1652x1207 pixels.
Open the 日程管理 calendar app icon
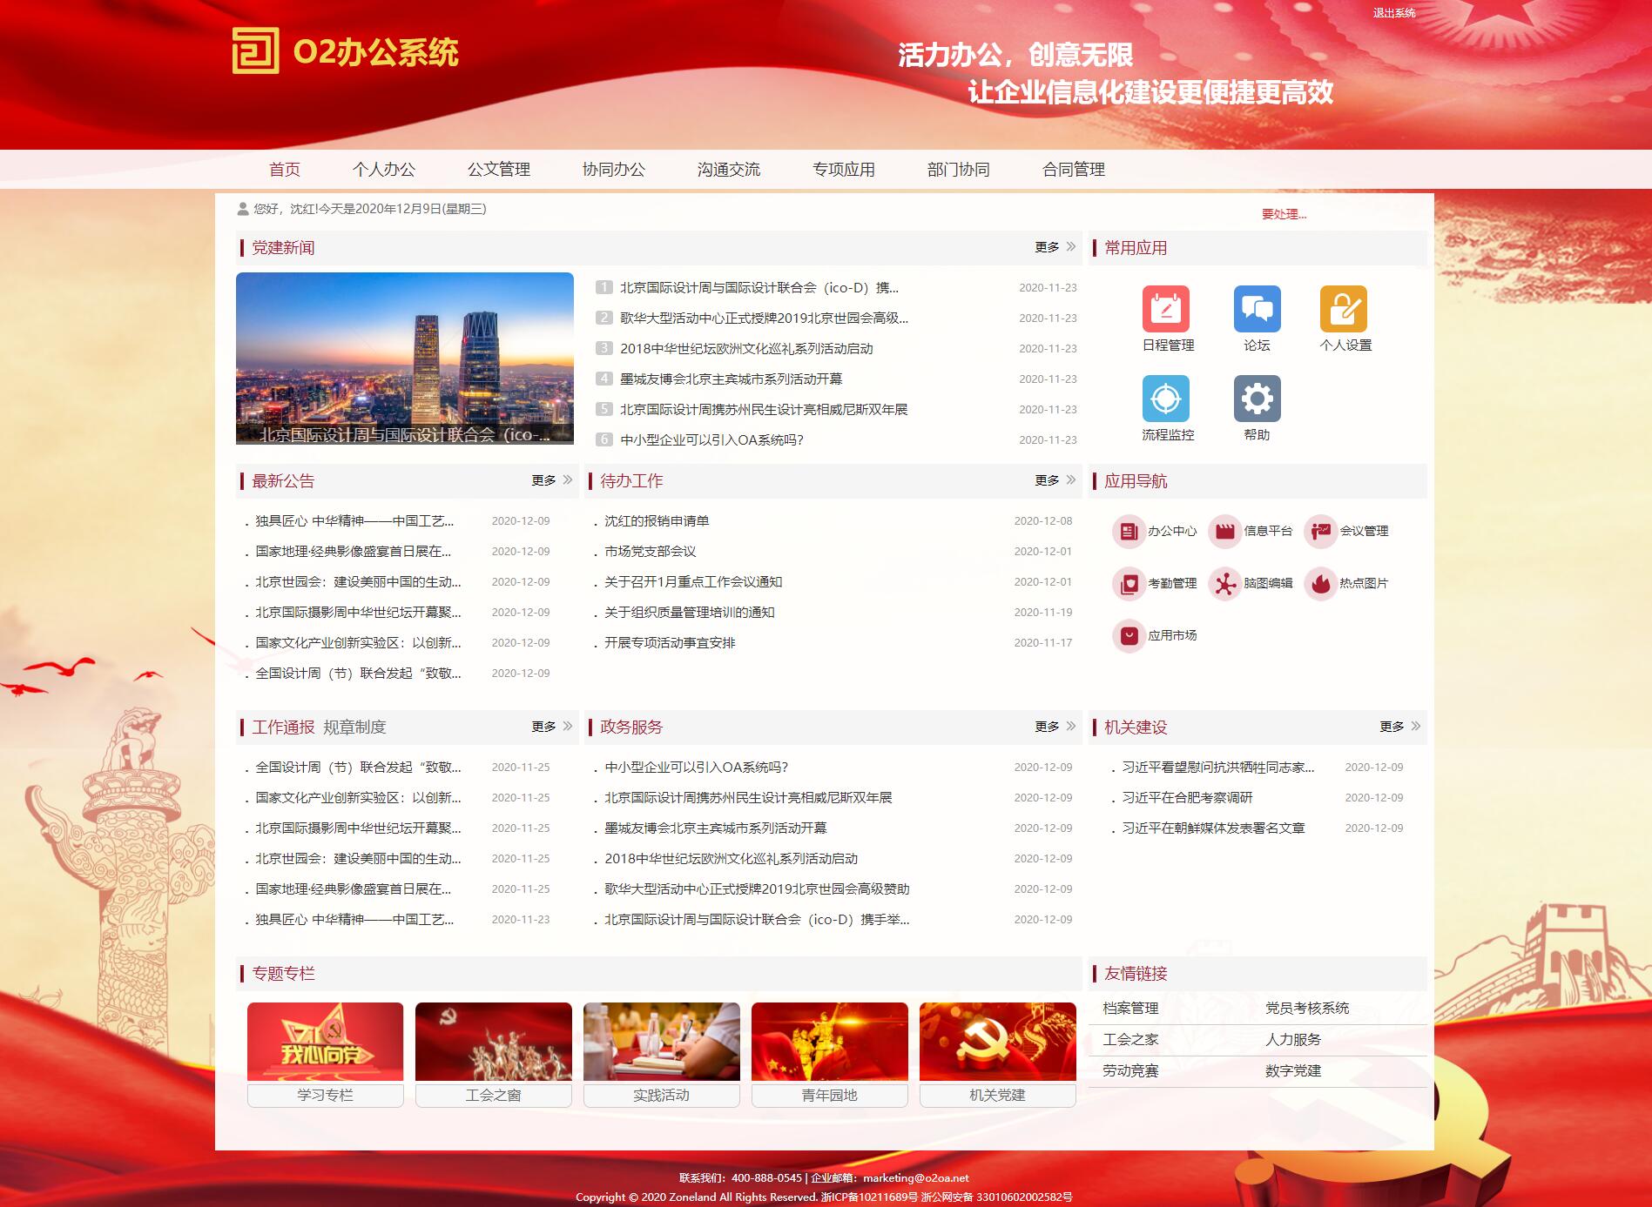1165,309
